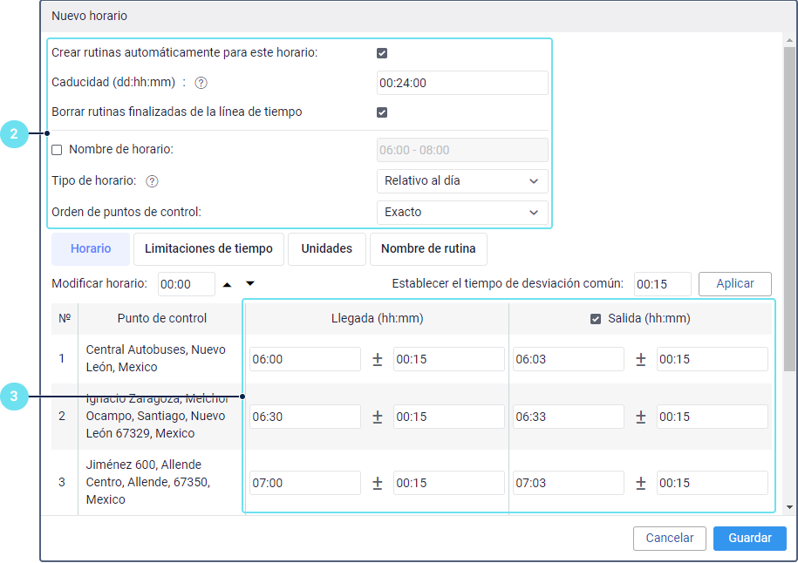Click help icon beside Tipo de horario
The image size is (798, 563).
[152, 181]
